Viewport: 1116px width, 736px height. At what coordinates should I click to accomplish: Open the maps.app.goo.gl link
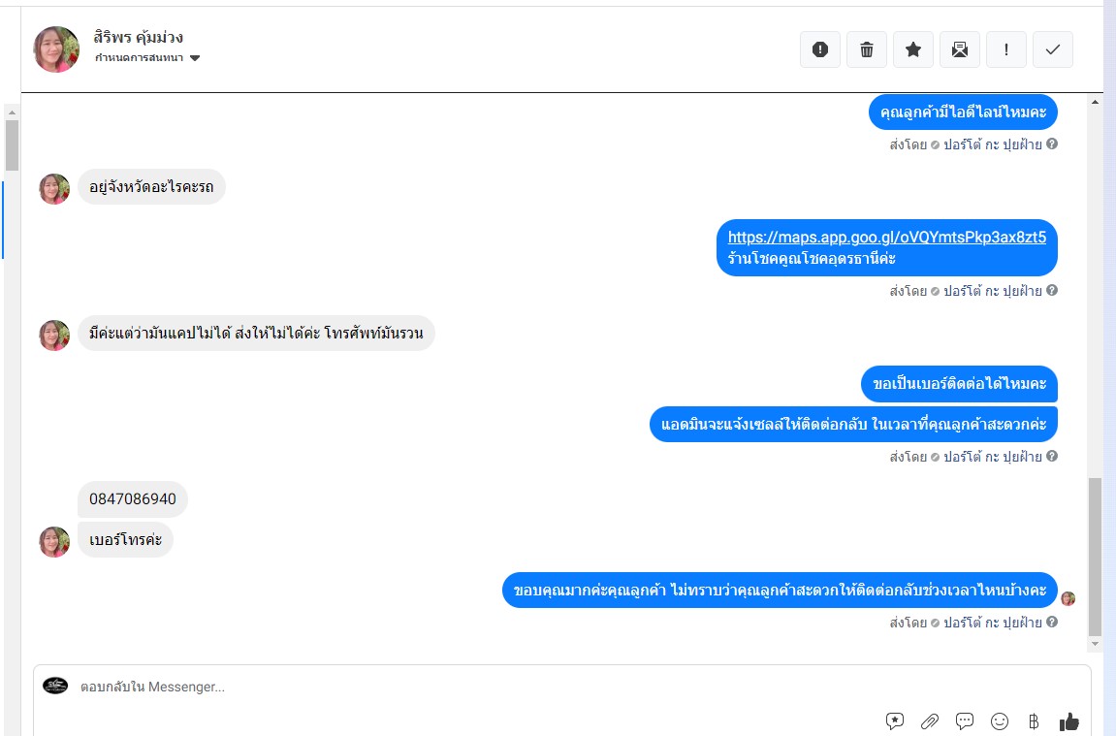click(x=887, y=237)
